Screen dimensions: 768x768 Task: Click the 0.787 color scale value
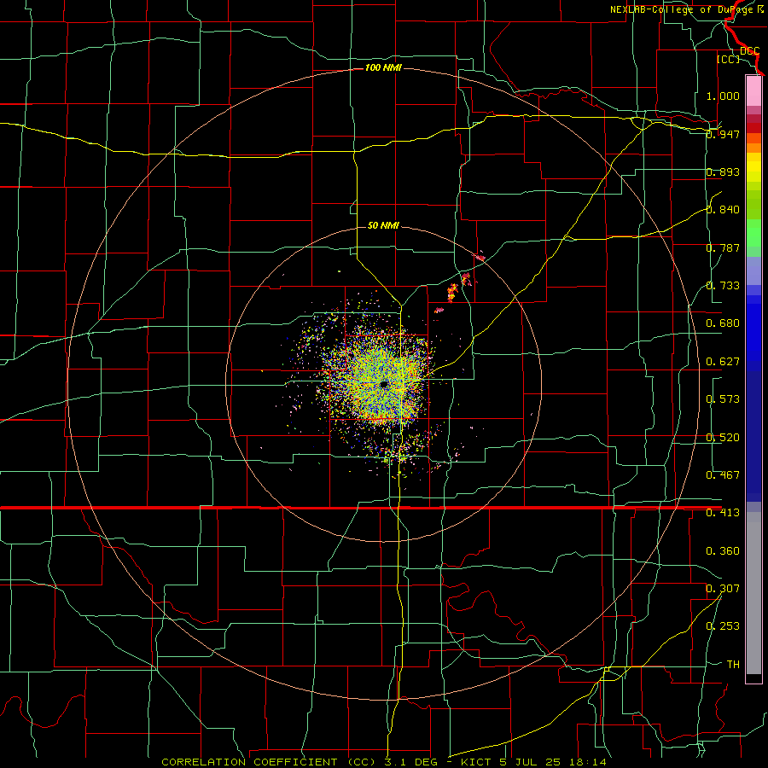[x=723, y=247]
